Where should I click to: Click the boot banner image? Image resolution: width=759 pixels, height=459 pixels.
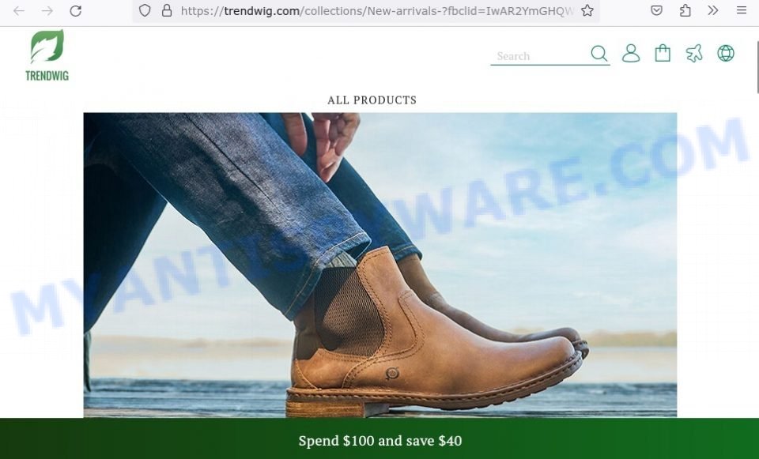[x=380, y=265]
